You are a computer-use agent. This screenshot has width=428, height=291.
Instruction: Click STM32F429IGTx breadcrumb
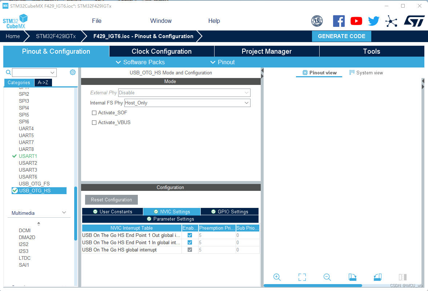56,36
